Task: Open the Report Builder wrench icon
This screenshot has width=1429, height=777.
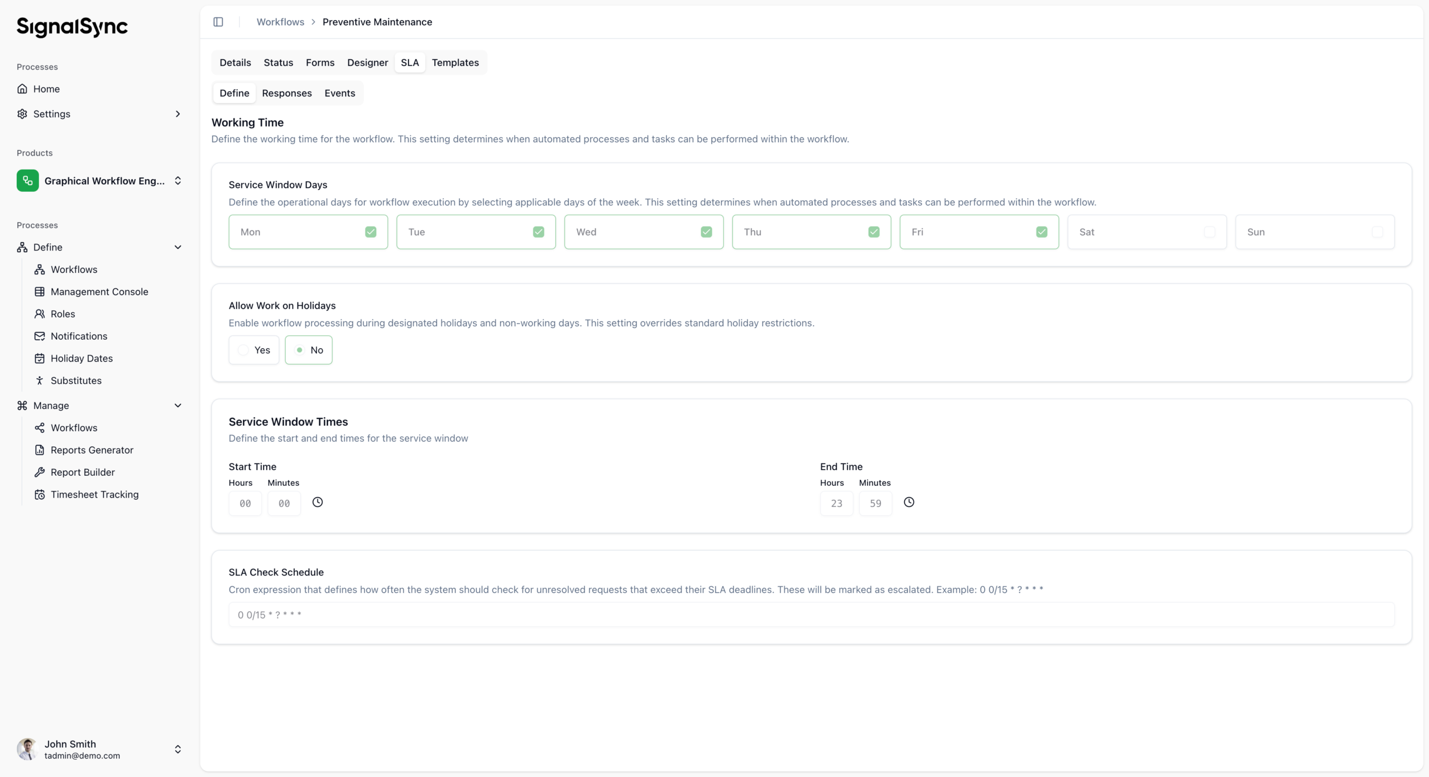Action: pos(40,472)
